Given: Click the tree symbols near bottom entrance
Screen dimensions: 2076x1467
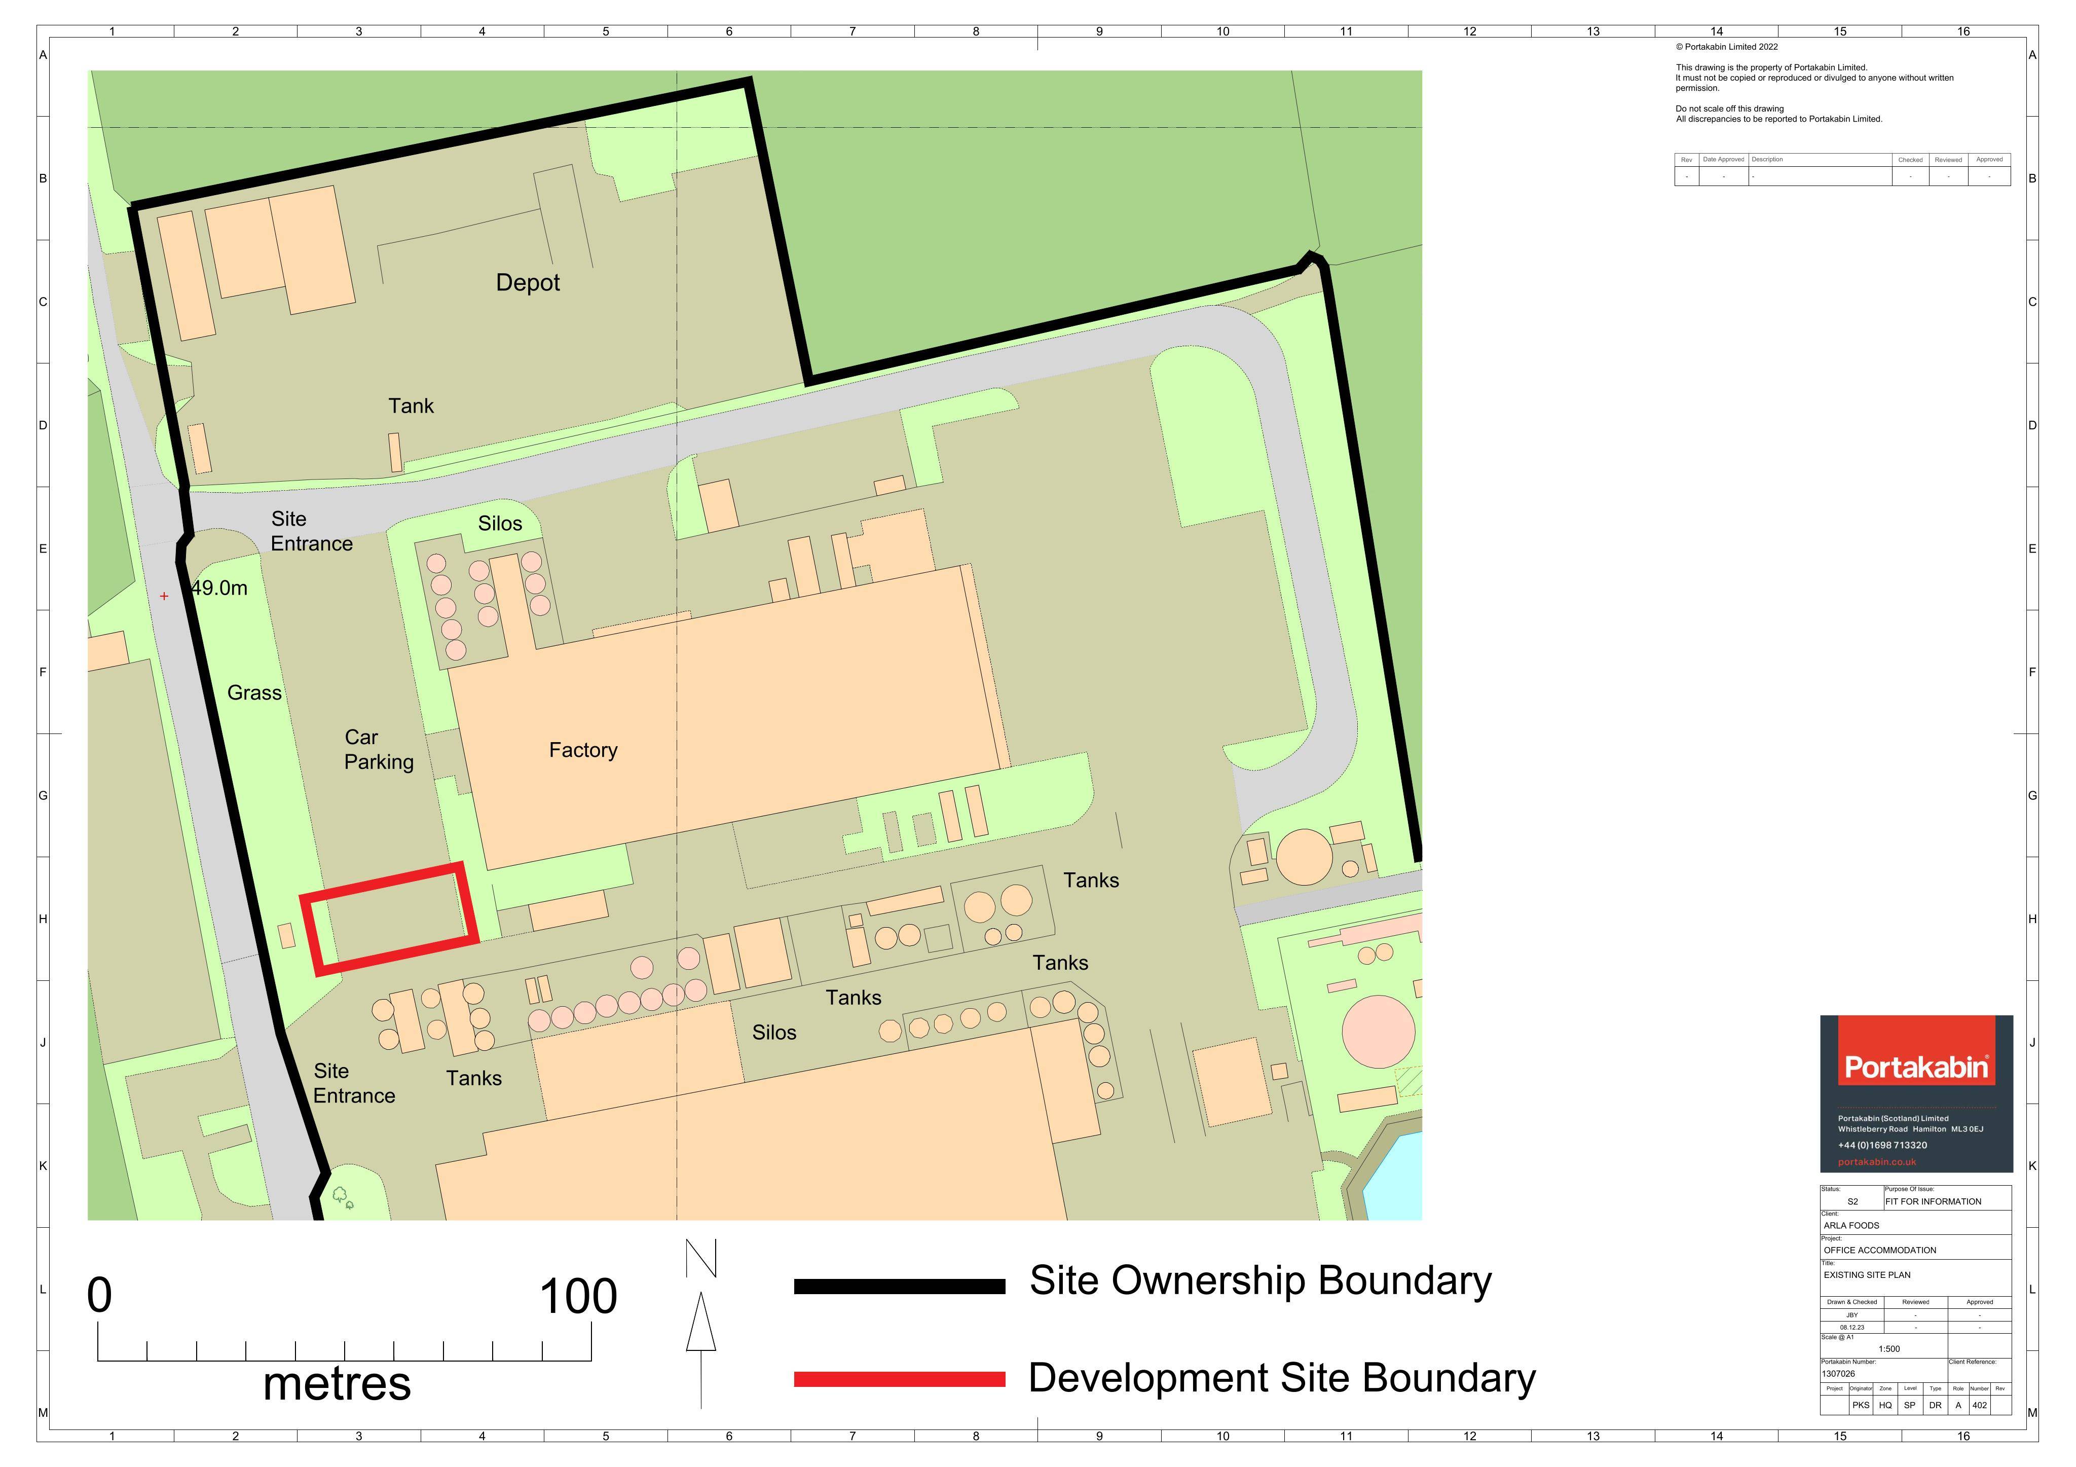Looking at the screenshot, I should 344,1197.
